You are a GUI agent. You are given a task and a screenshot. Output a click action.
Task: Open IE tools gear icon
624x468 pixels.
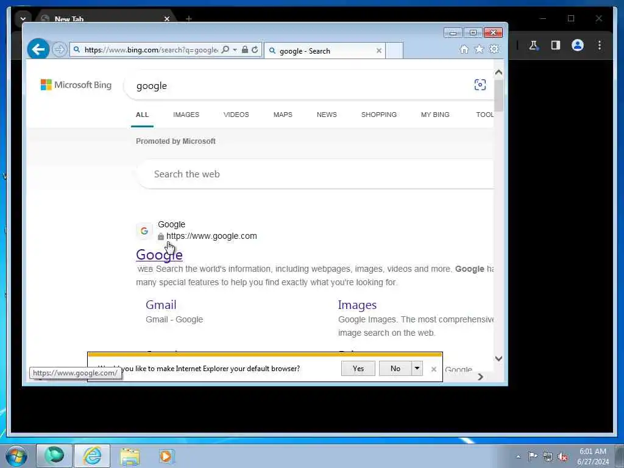tap(494, 49)
